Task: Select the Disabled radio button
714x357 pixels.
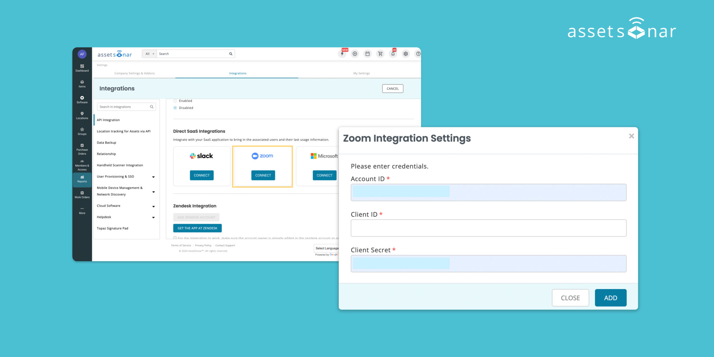Action: click(175, 108)
